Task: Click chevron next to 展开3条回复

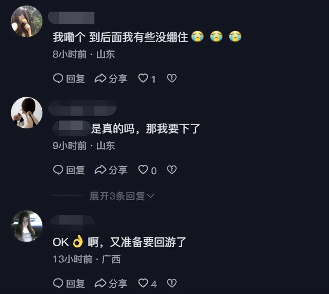Action: click(151, 196)
